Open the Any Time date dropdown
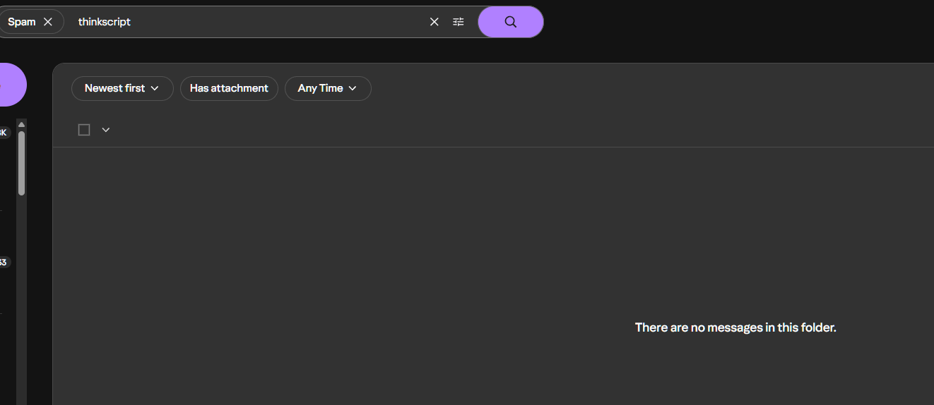This screenshot has height=405, width=934. coord(327,88)
